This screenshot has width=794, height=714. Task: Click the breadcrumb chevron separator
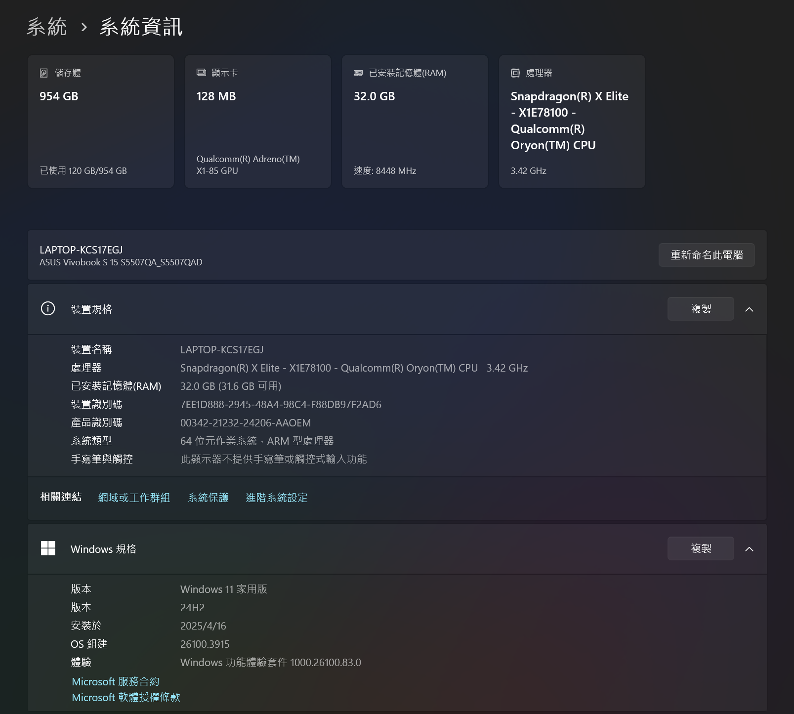pyautogui.click(x=84, y=27)
